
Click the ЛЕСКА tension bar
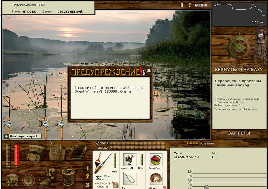click(x=138, y=148)
